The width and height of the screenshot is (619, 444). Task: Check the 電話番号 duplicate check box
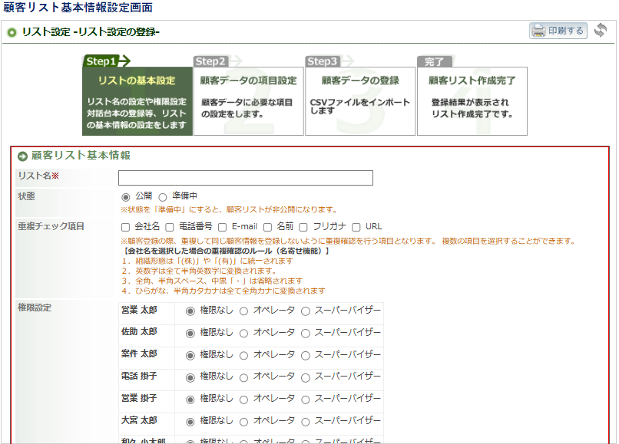coord(170,227)
